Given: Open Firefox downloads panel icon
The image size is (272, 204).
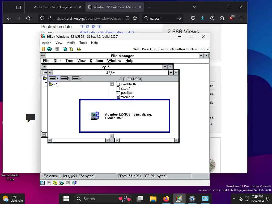Looking at the screenshot, I should tap(203, 18).
